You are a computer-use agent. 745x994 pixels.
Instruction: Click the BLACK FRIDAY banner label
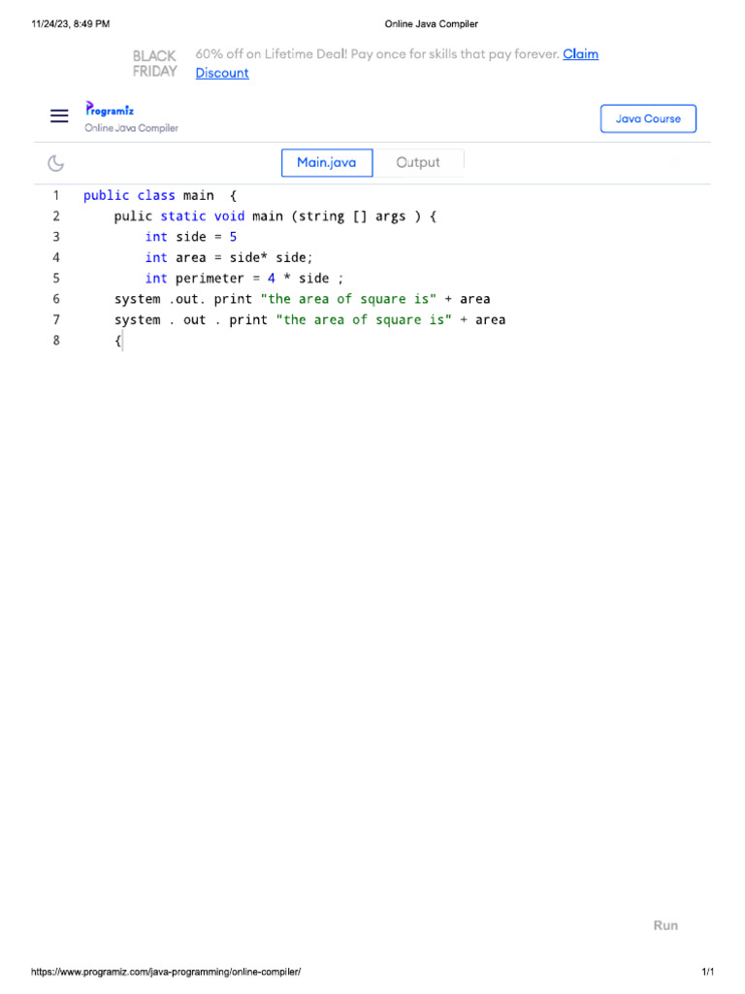[154, 63]
